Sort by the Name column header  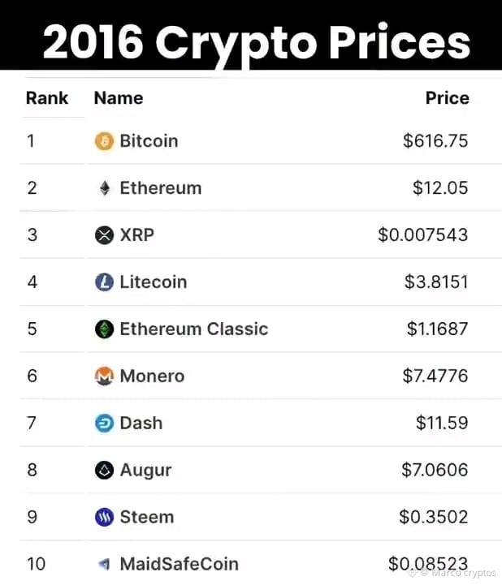[119, 98]
